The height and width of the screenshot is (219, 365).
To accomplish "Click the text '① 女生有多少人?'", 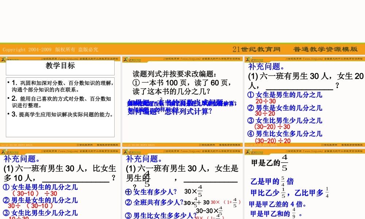I will (151, 192).
